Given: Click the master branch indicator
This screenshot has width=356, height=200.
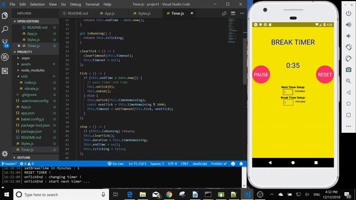Looking at the screenshot, I should point(9,163).
